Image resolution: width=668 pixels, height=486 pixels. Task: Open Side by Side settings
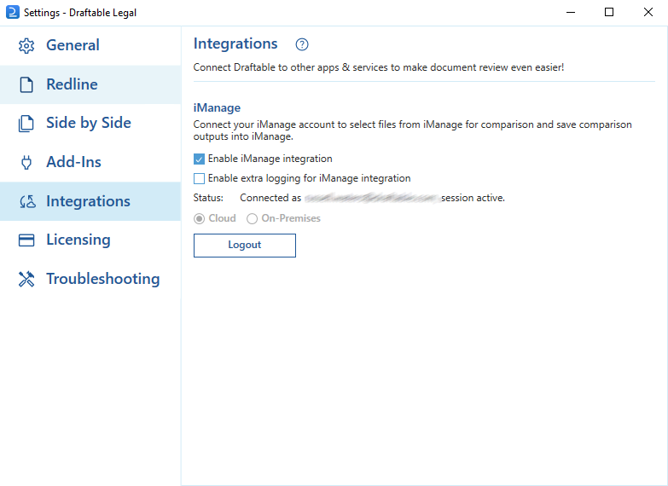[90, 123]
